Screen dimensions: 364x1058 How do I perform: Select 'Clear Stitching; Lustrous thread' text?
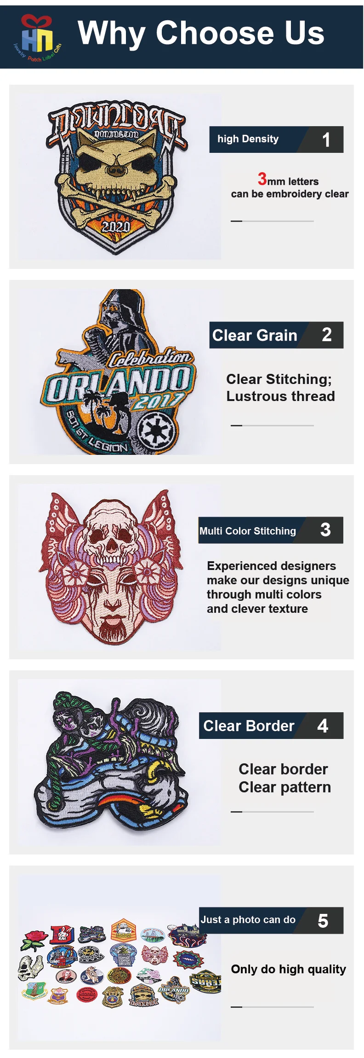tap(280, 388)
